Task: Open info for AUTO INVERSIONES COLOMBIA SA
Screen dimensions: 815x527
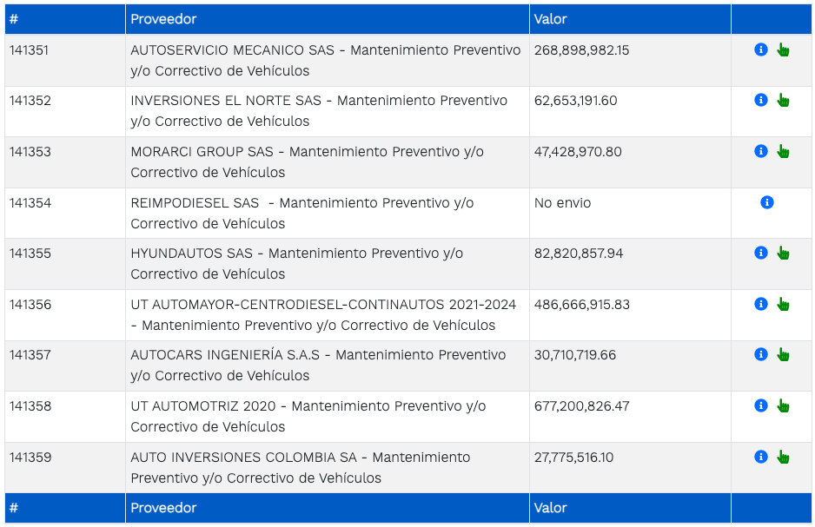Action: click(x=761, y=457)
